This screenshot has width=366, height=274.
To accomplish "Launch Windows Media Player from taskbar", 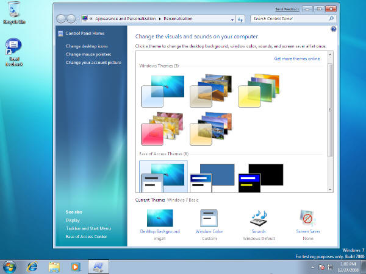I will [76, 267].
